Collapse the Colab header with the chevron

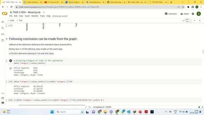(200, 20)
